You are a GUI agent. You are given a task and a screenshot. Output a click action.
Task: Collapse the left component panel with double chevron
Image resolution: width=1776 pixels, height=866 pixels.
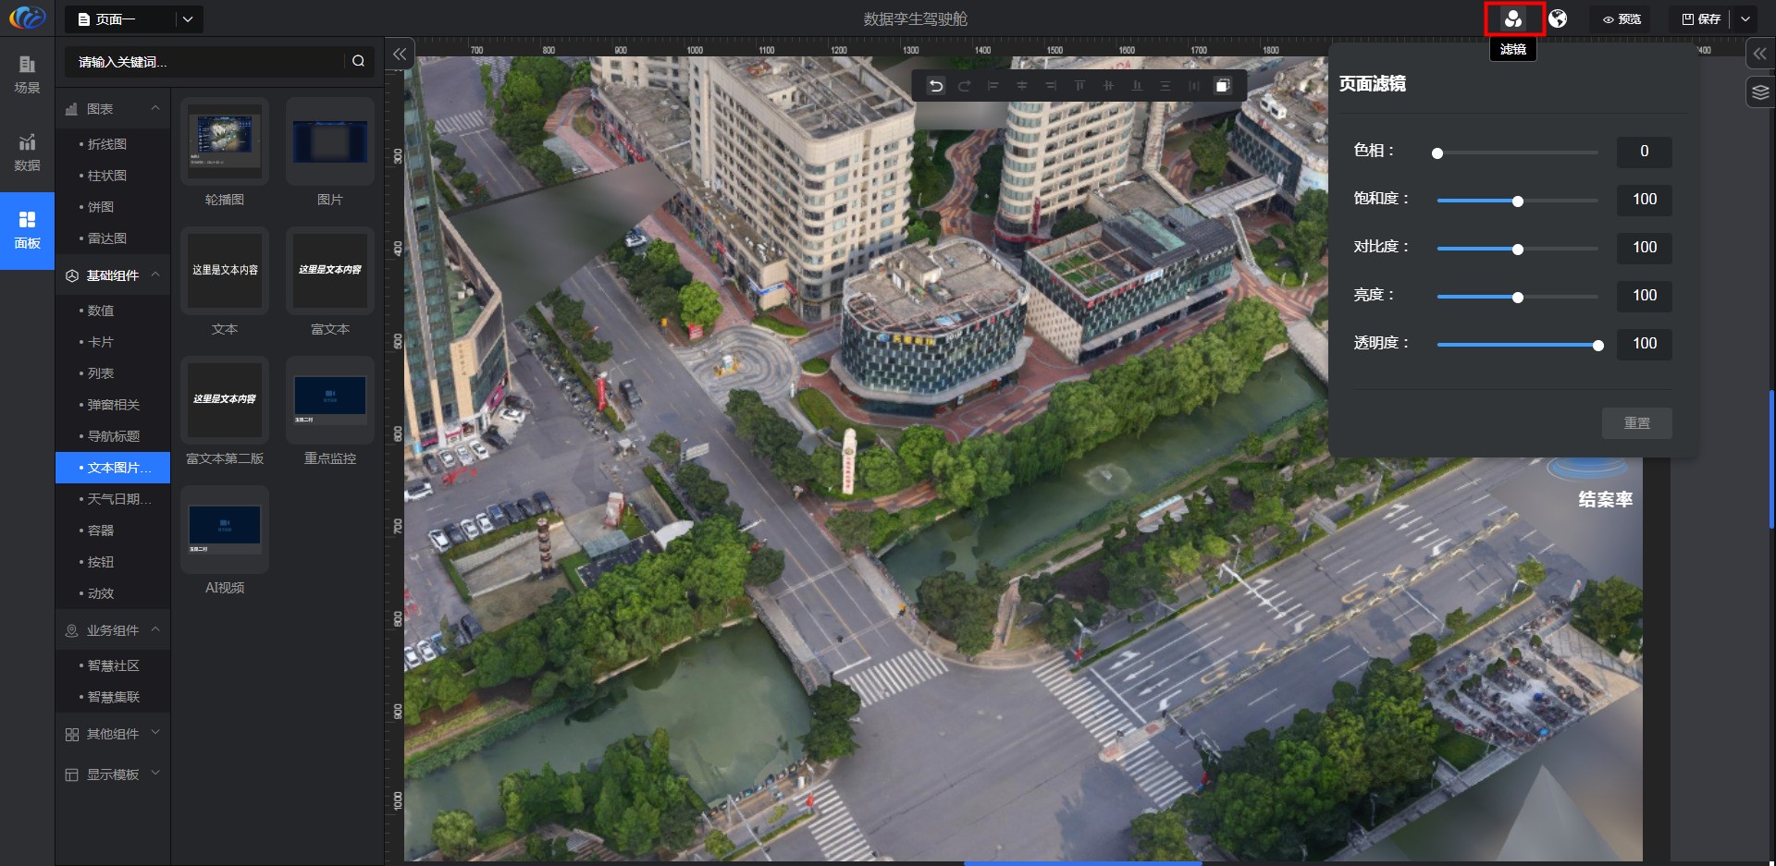tap(400, 55)
